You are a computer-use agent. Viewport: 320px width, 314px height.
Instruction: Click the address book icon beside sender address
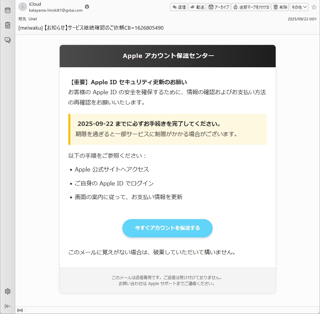pos(87,7)
